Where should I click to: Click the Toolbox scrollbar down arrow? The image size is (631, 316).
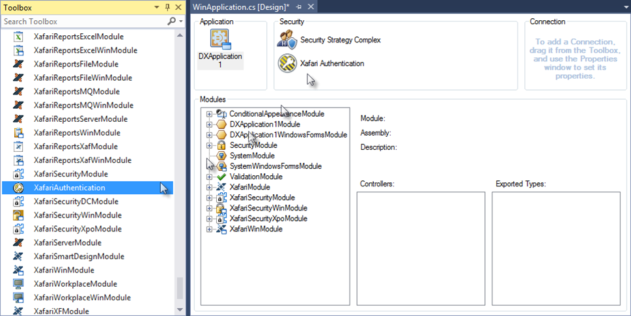click(180, 310)
